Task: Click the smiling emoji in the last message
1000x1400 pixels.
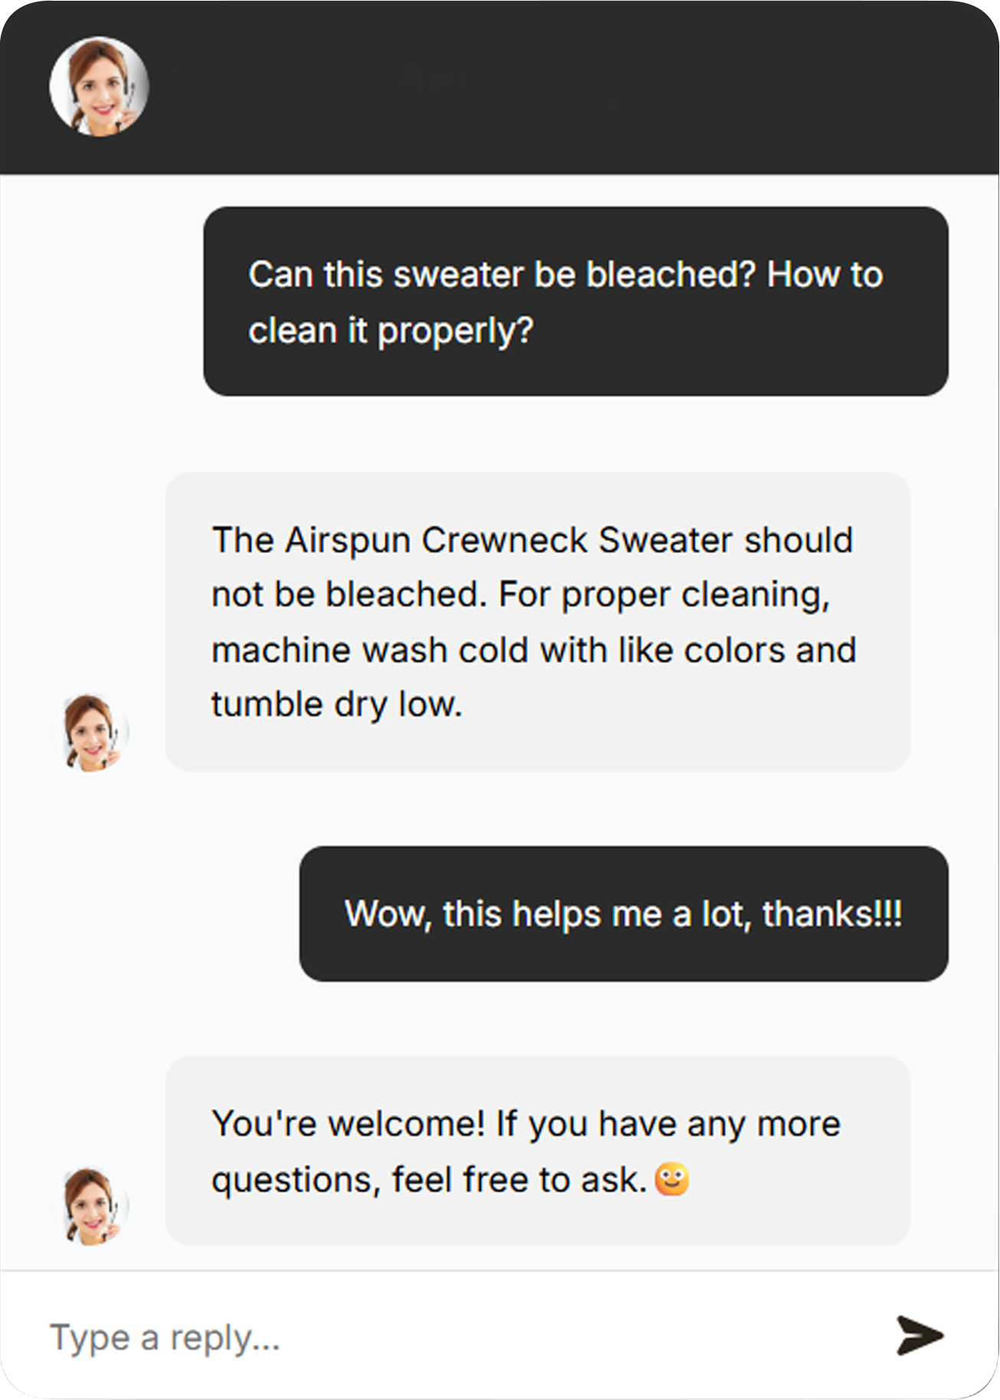Action: [672, 1179]
